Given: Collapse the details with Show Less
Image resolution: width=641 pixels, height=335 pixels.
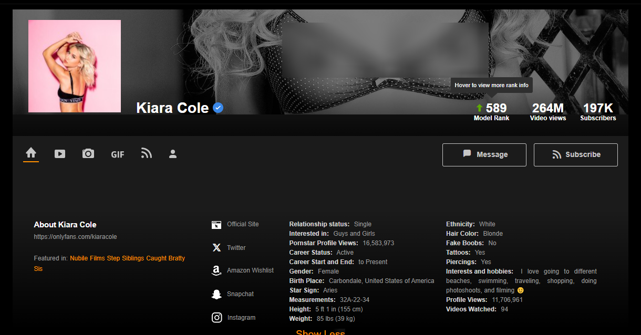Looking at the screenshot, I should [320, 332].
